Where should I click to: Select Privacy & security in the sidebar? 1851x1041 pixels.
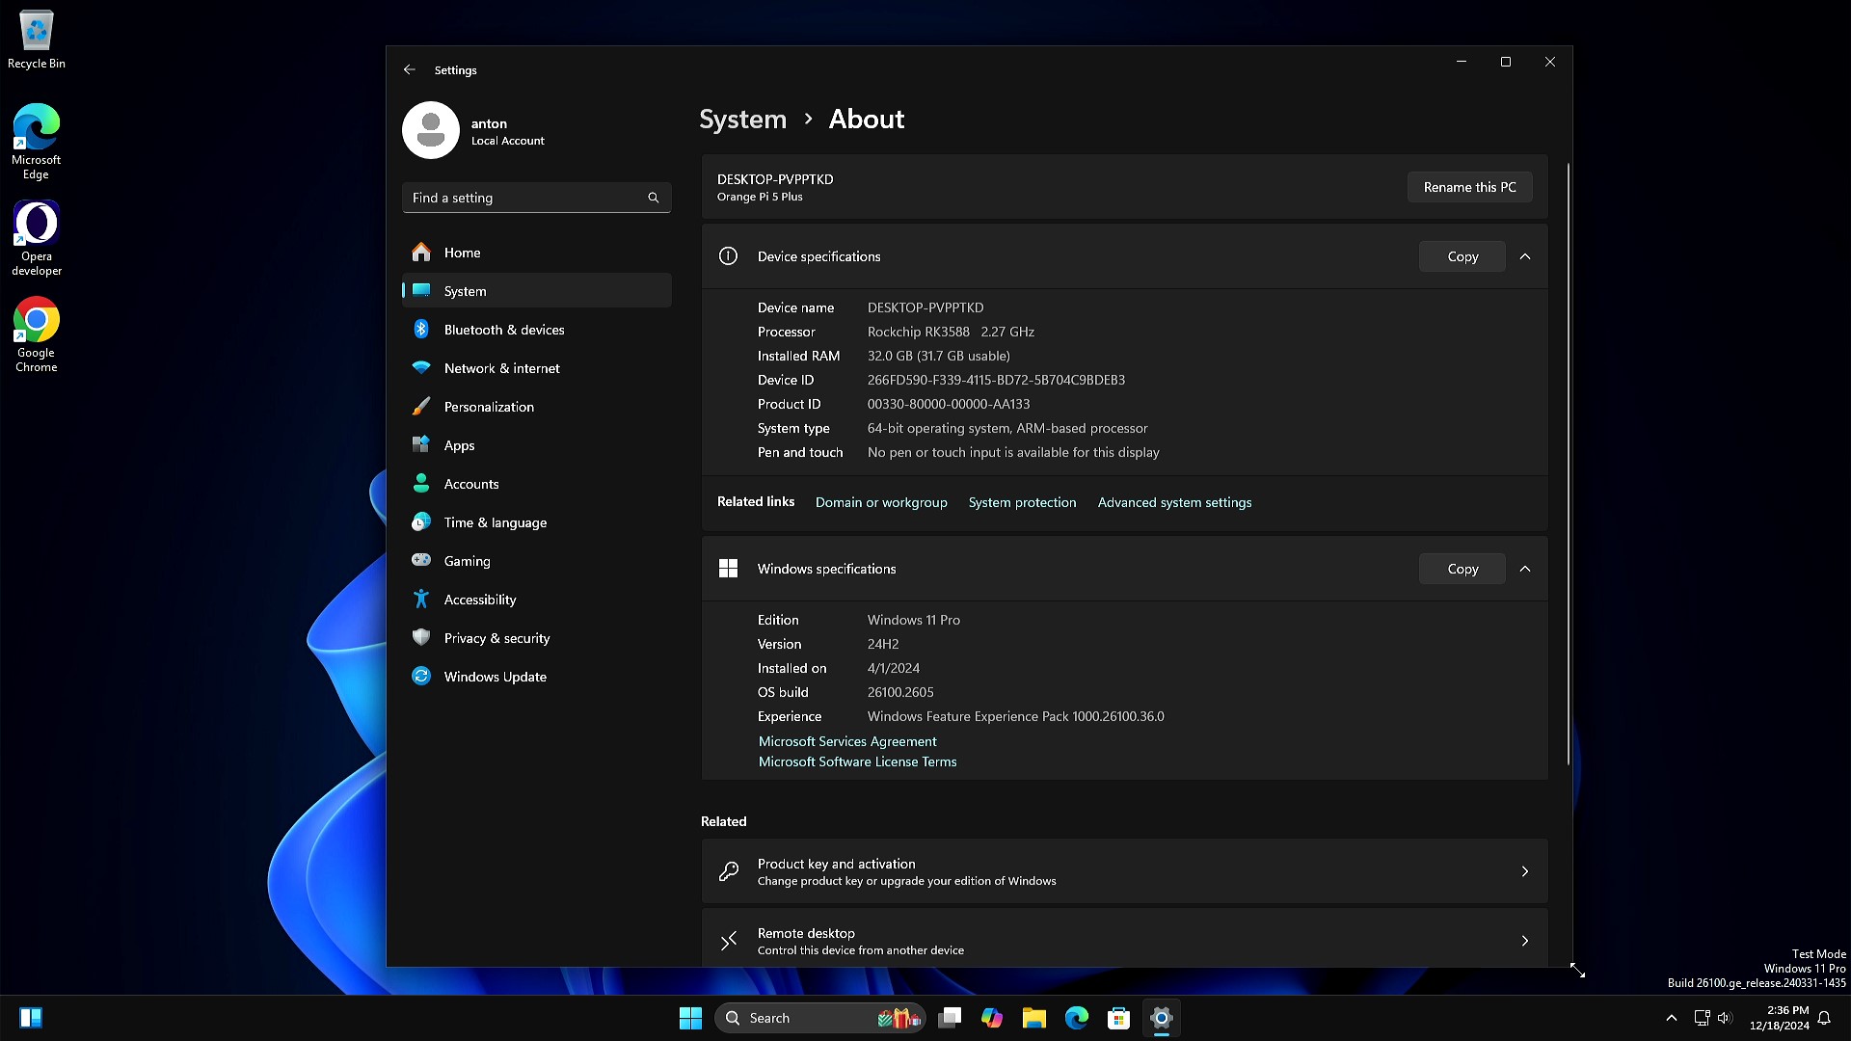pyautogui.click(x=496, y=638)
